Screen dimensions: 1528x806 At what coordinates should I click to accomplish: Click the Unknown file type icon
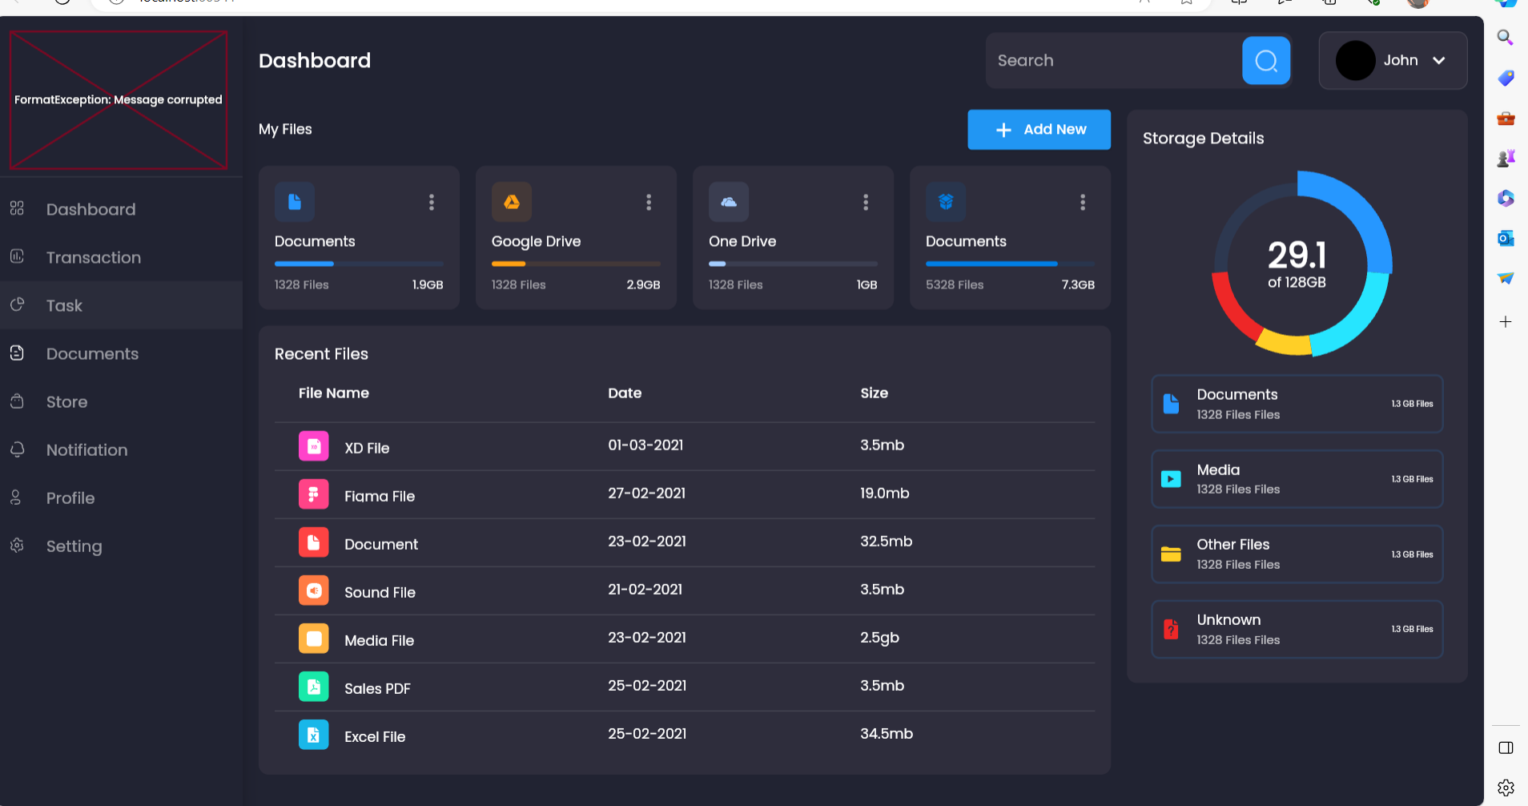click(1172, 629)
